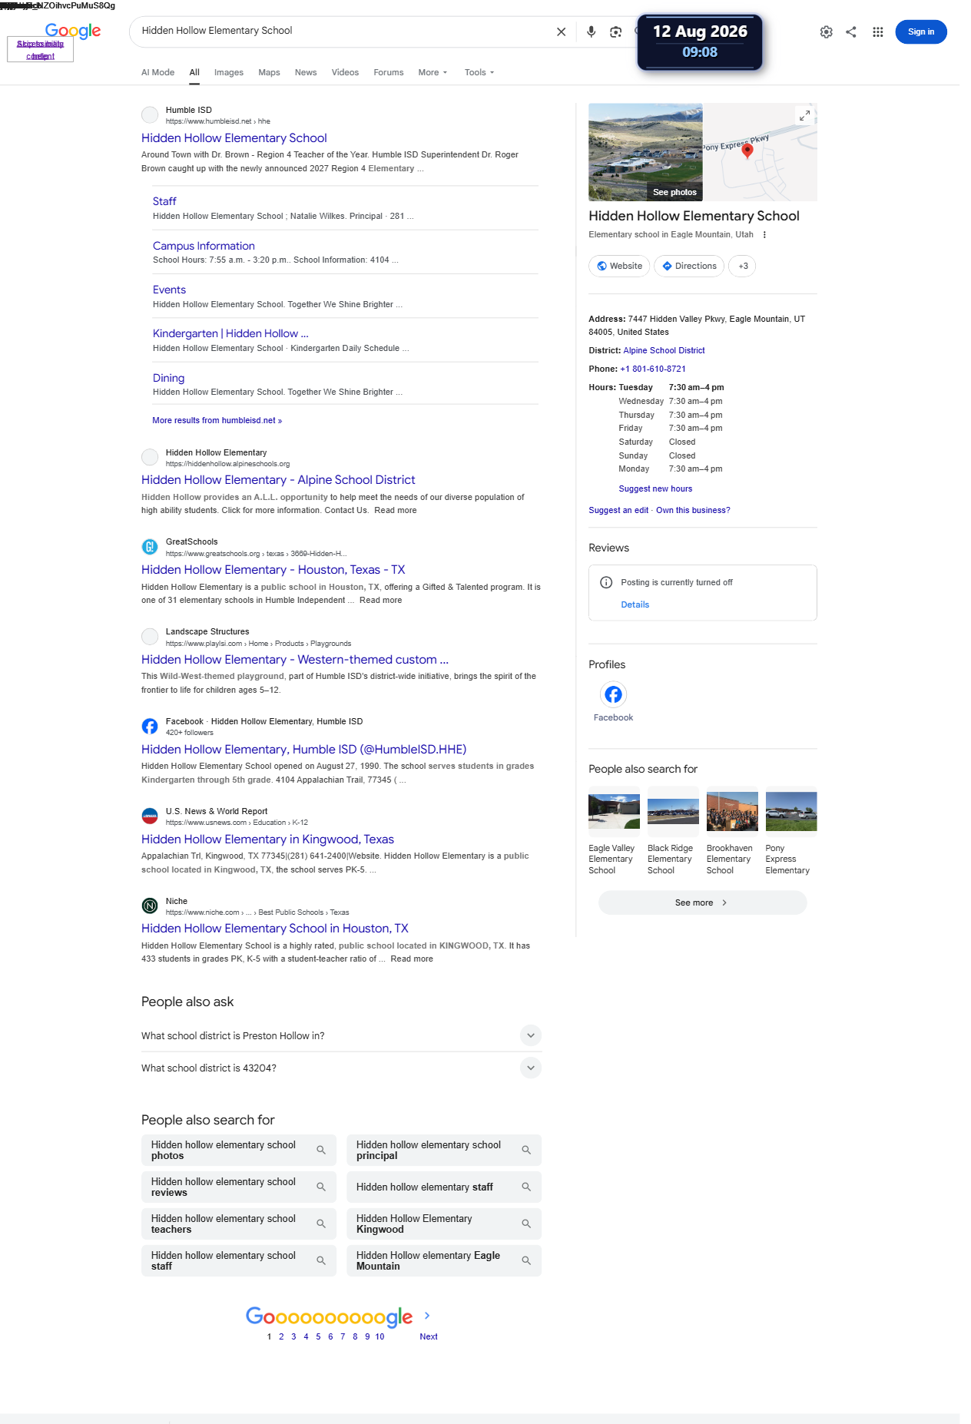Open quick settings gear icon
Viewport: 971px width, 1424px height.
826,31
